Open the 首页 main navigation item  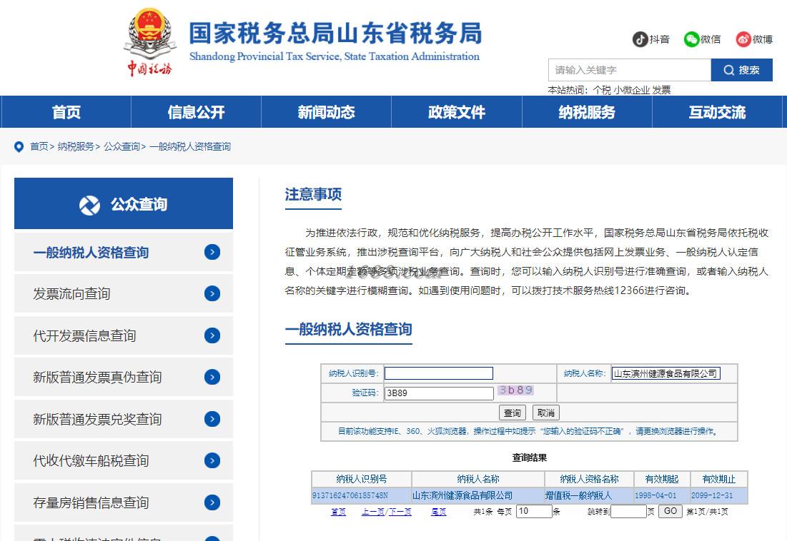[x=66, y=112]
